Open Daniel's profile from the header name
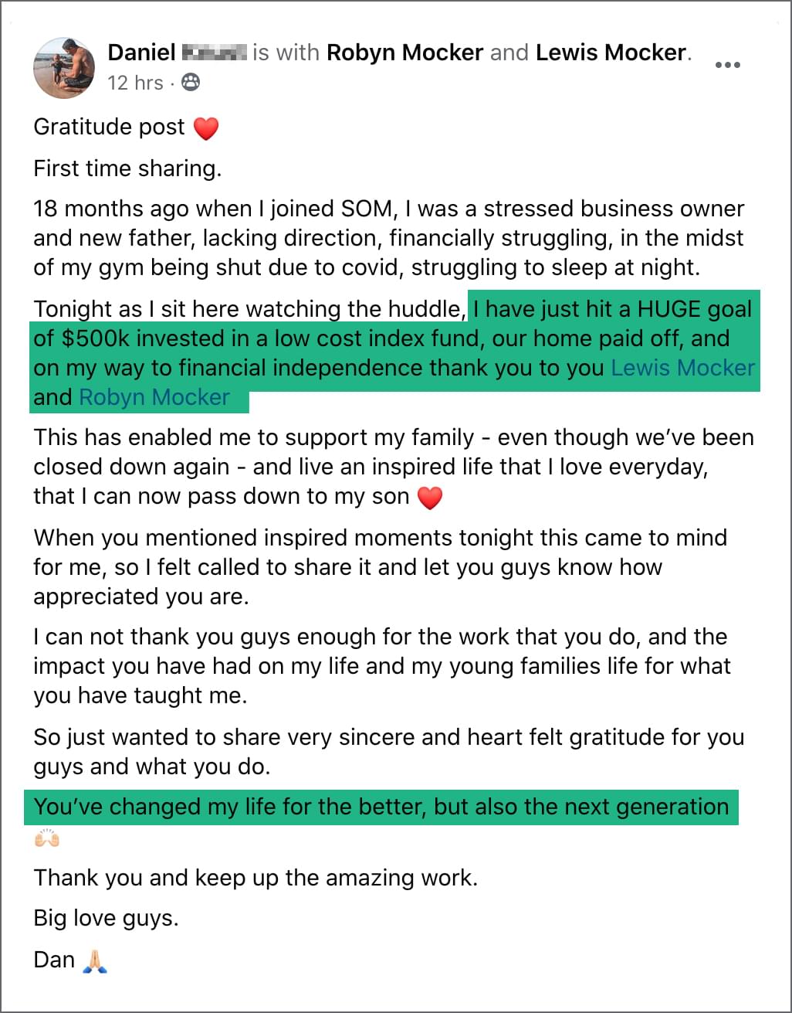 pos(142,53)
